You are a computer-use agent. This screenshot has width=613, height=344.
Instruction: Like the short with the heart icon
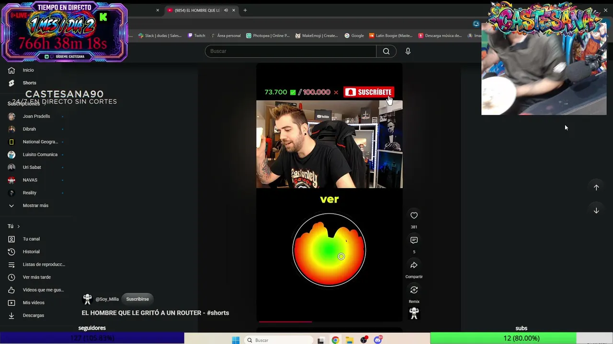point(414,215)
